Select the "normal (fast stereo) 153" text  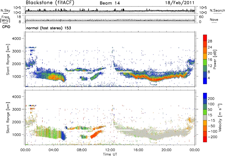pos(49,28)
